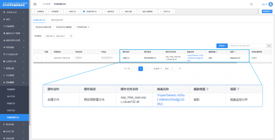This screenshot has width=275, height=140.
Task: Click the fullscreen toggle icon
Action: (x=251, y=4)
